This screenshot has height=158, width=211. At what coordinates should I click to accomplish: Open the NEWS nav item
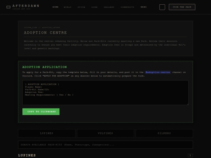143,7
